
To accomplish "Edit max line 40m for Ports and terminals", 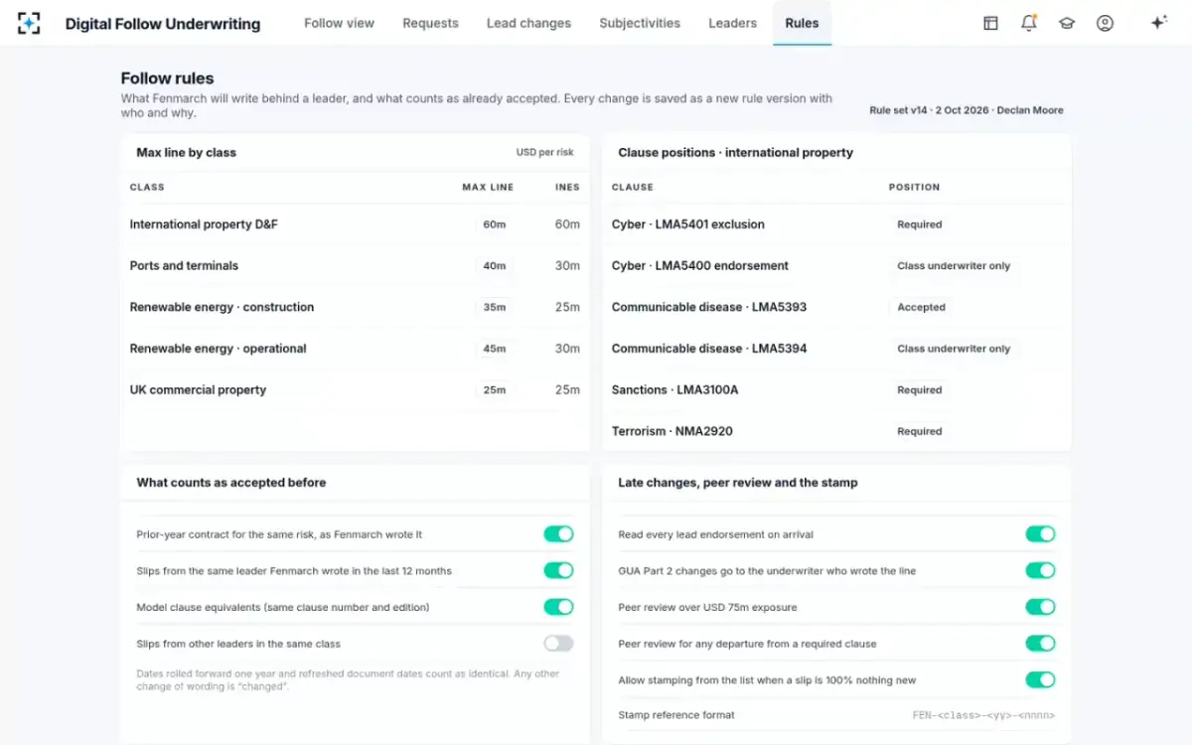I will 495,266.
